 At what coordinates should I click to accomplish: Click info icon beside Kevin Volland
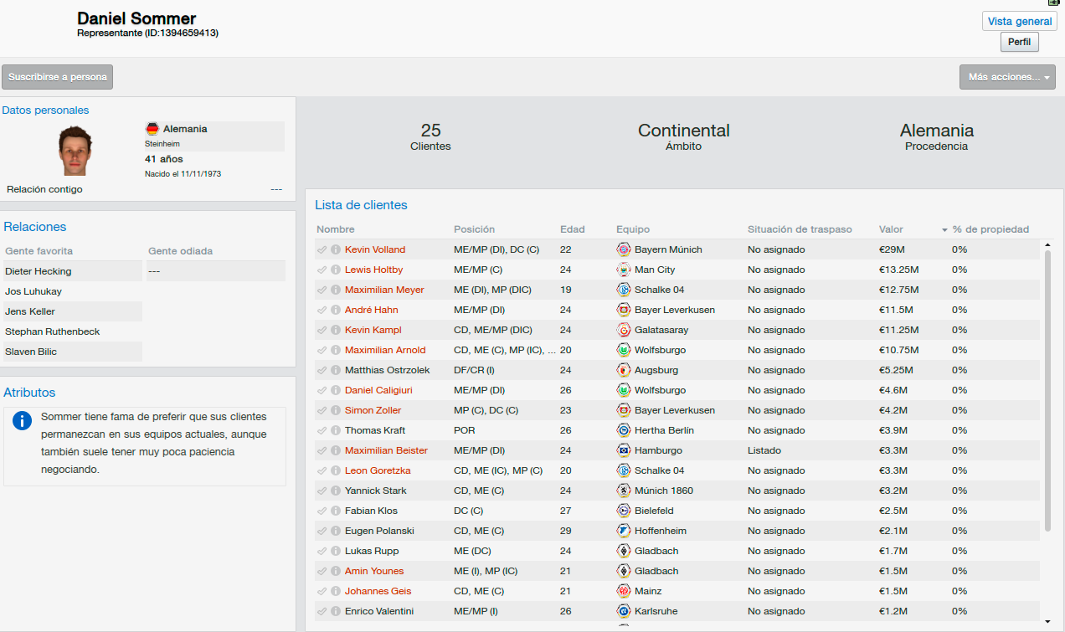tap(336, 249)
